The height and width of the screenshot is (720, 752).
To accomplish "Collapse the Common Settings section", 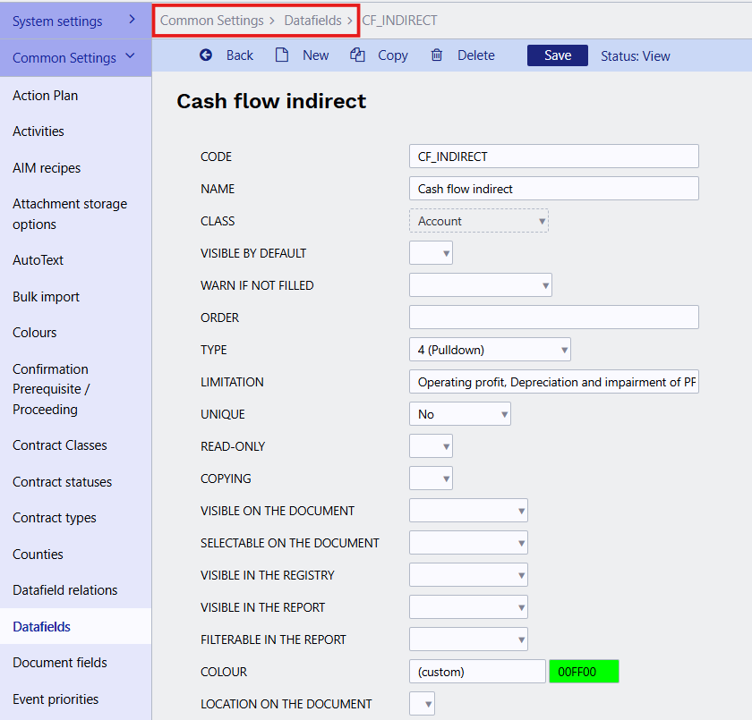I will (131, 57).
